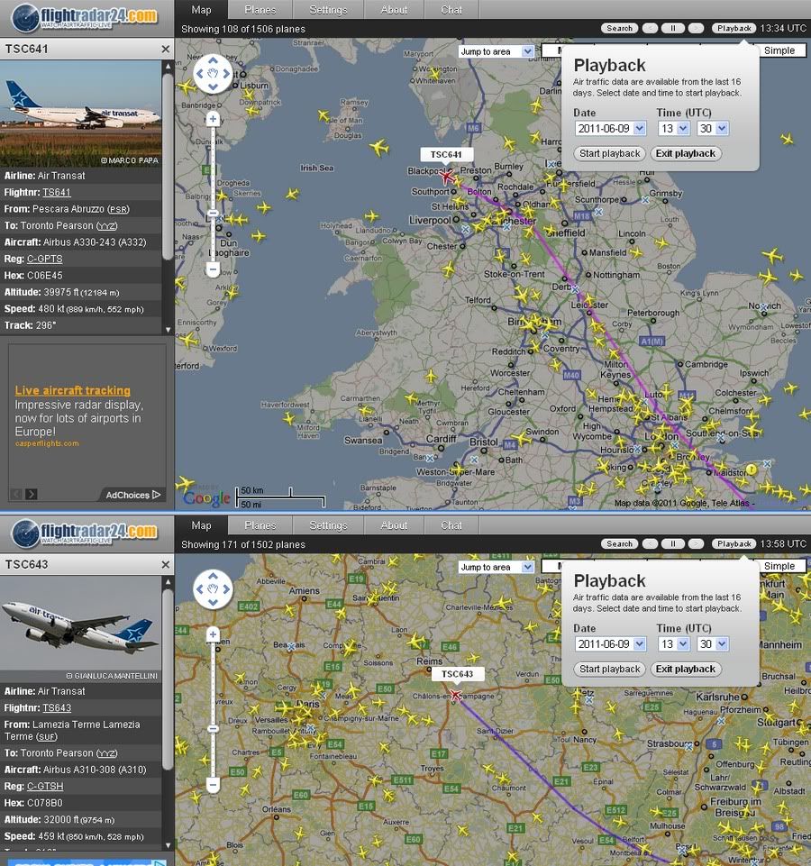The width and height of the screenshot is (811, 866).
Task: Click the flightradar24 logo in the 13:58 UTC window
Action: pyautogui.click(x=85, y=533)
